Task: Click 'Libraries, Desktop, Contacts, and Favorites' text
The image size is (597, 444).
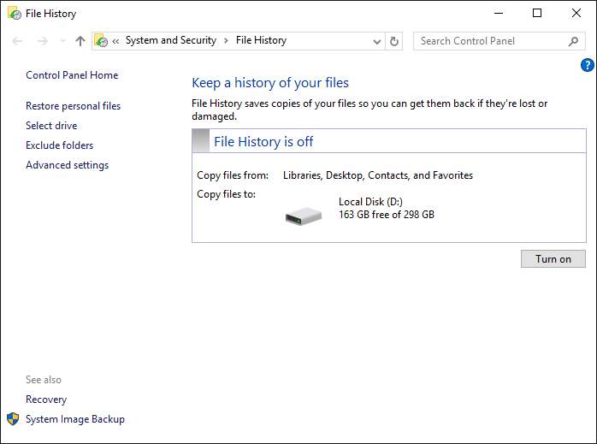Action: 378,175
